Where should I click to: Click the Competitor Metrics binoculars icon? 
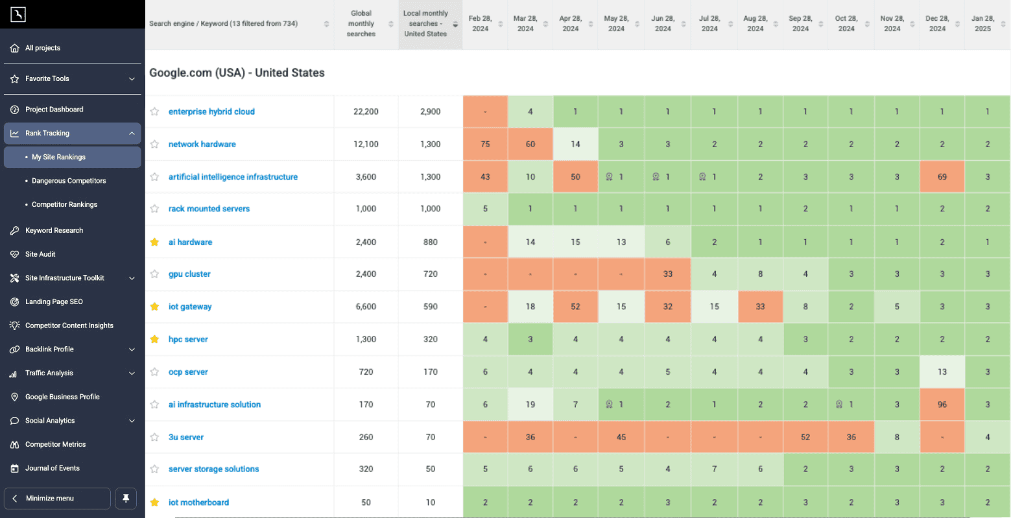coord(14,444)
